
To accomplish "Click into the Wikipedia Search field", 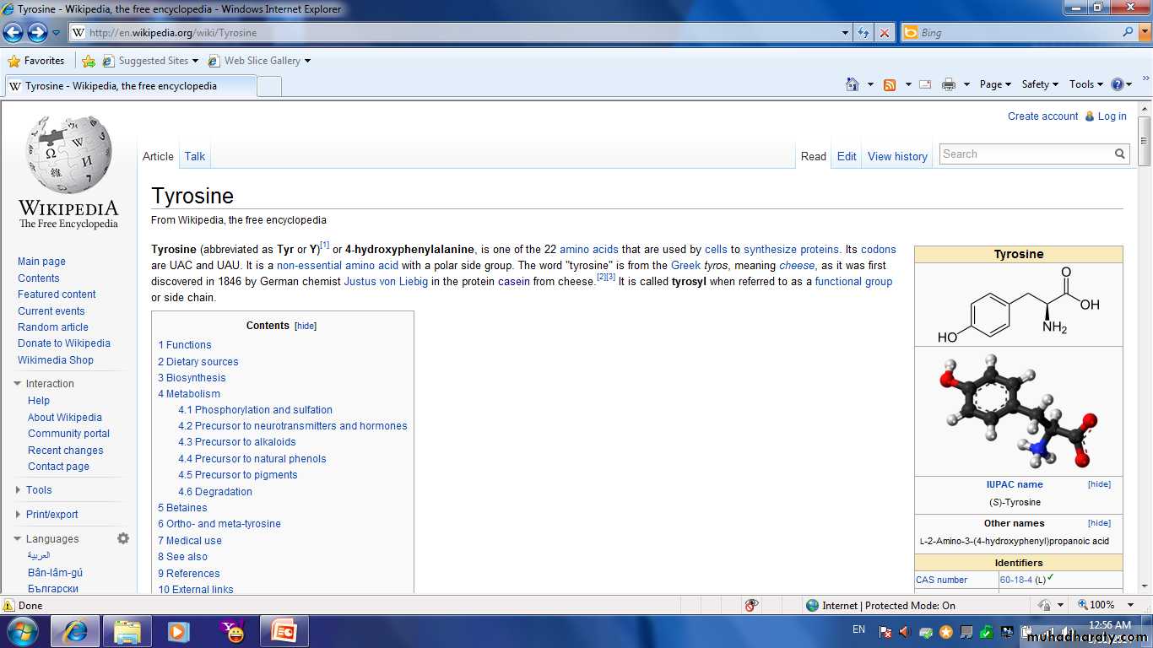I will coord(1025,154).
